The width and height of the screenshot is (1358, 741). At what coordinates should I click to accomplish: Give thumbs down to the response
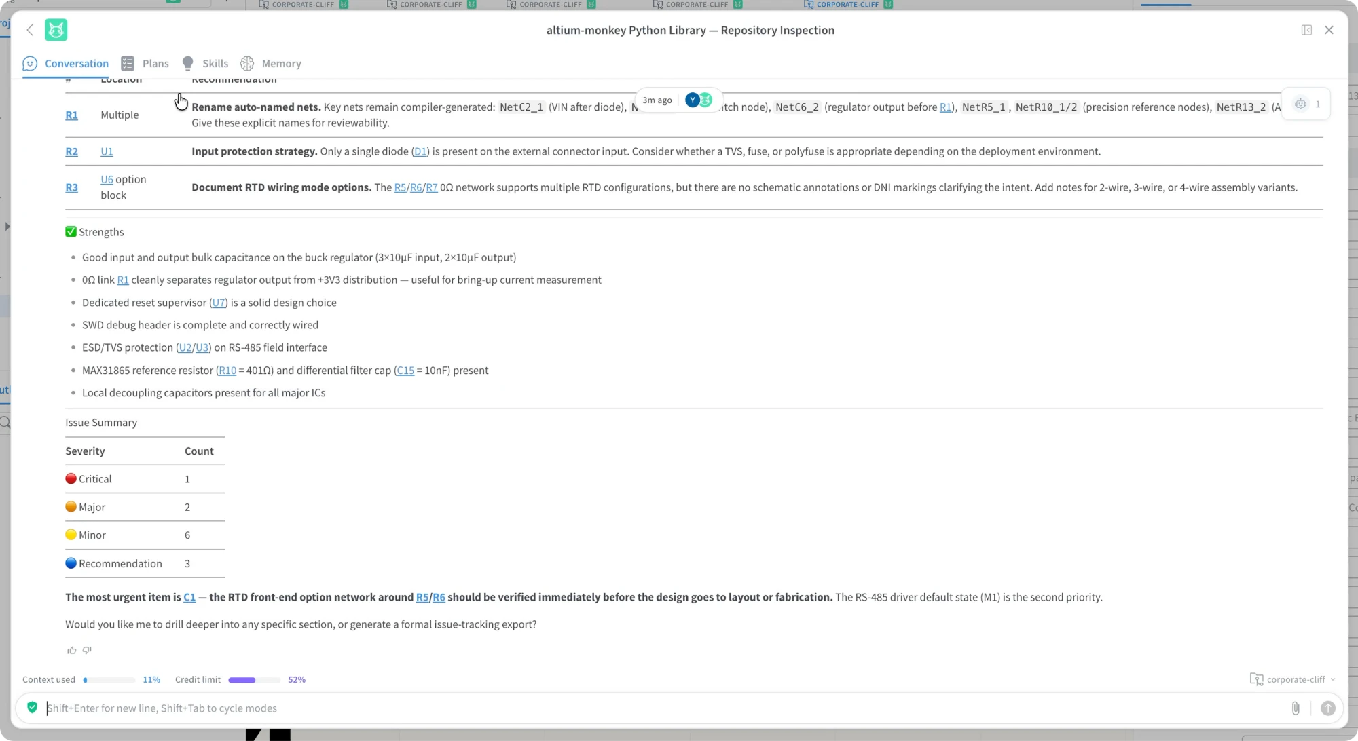(87, 650)
